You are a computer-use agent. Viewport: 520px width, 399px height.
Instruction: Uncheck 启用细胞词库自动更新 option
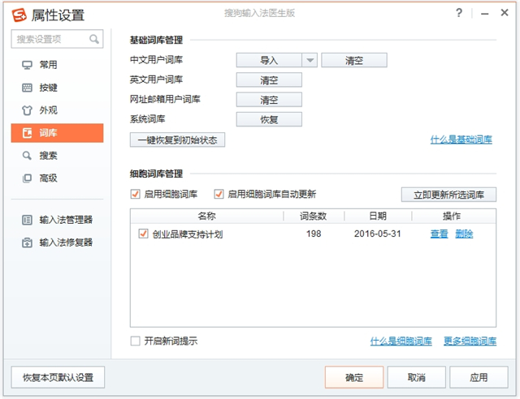point(219,194)
